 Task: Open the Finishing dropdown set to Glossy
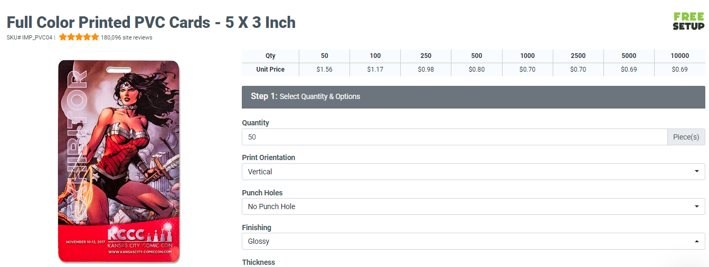473,241
